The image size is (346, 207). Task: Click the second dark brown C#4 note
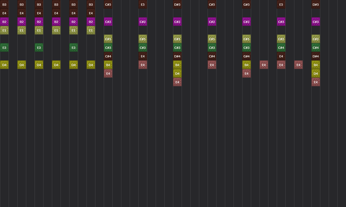click(x=212, y=56)
